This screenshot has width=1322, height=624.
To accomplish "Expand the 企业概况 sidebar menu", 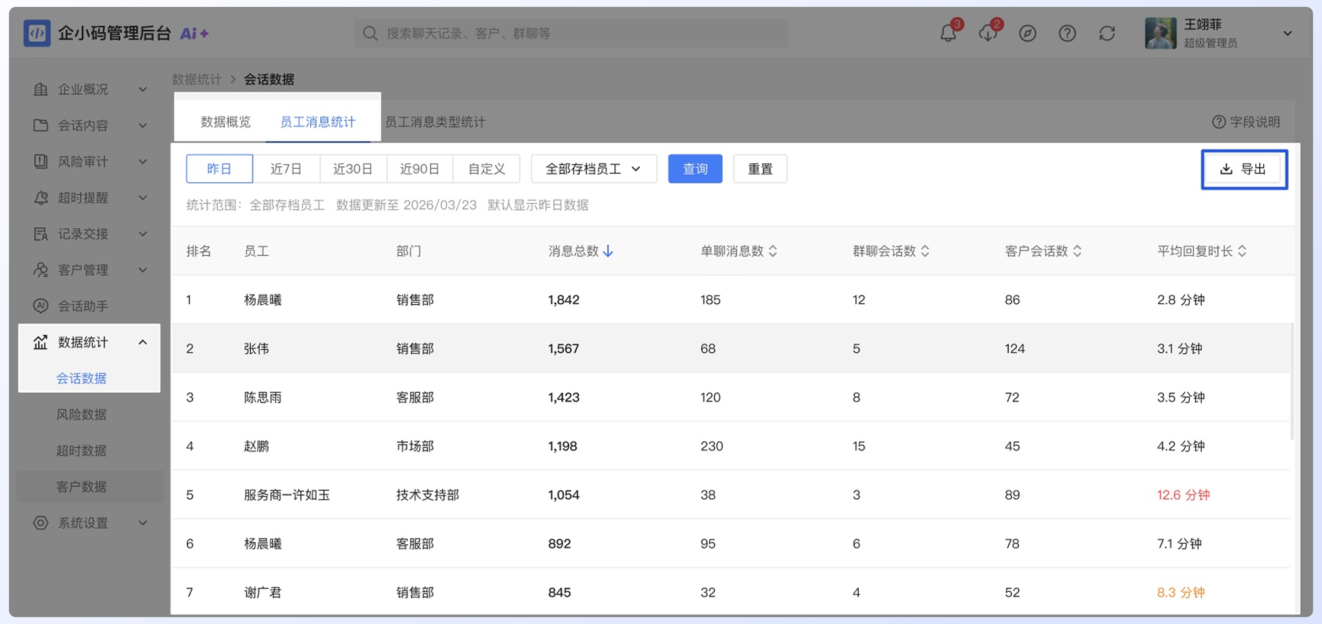I will [x=90, y=89].
